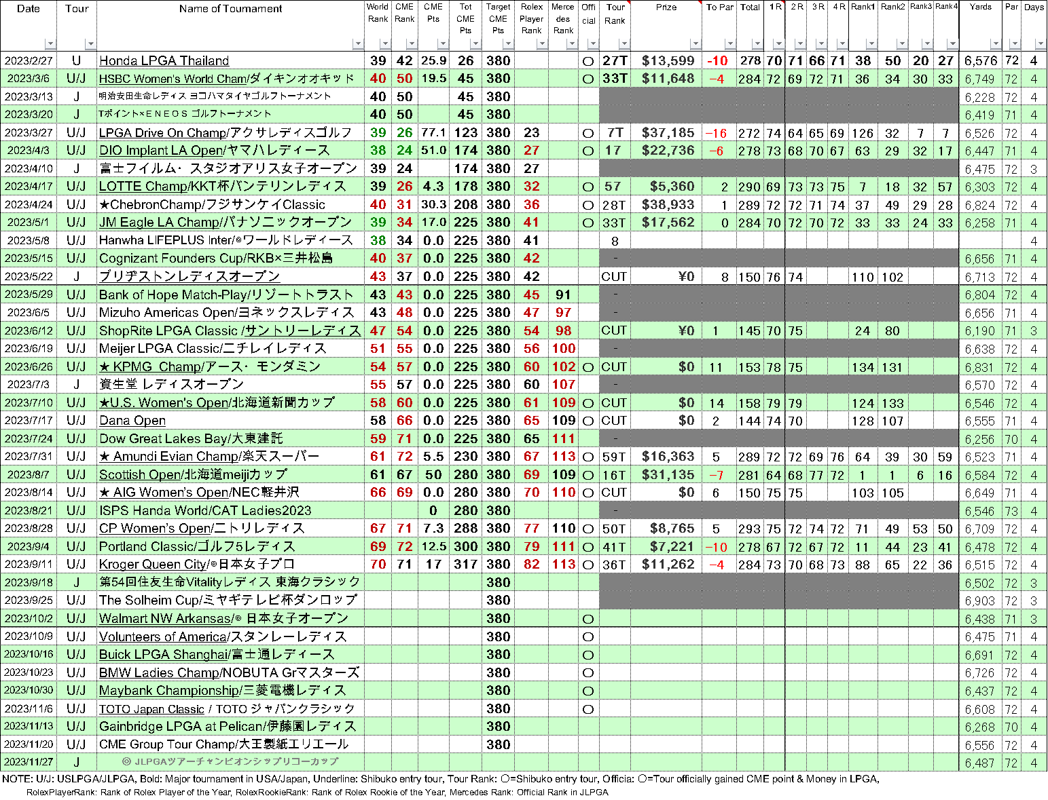1048x800 pixels.
Task: Open the Tour column filter dropdown
Action: [90, 44]
